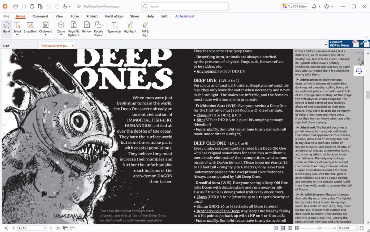The height and width of the screenshot is (232, 370).
Task: Click the create PDF page icon
Action: click(40, 7)
